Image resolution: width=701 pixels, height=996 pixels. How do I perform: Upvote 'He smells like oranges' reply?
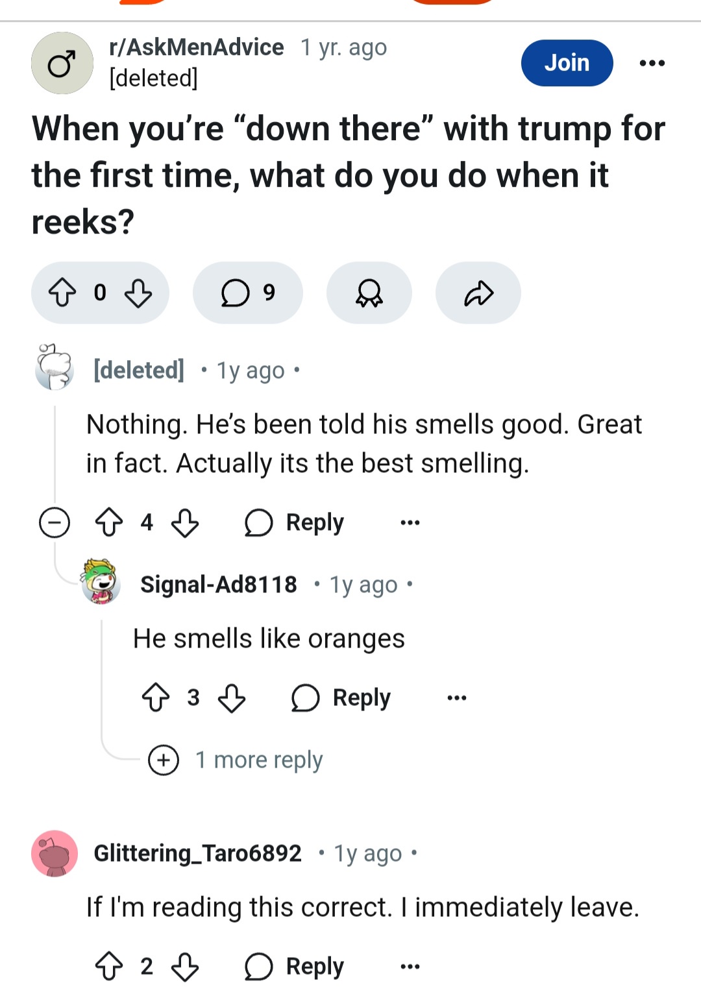156,698
